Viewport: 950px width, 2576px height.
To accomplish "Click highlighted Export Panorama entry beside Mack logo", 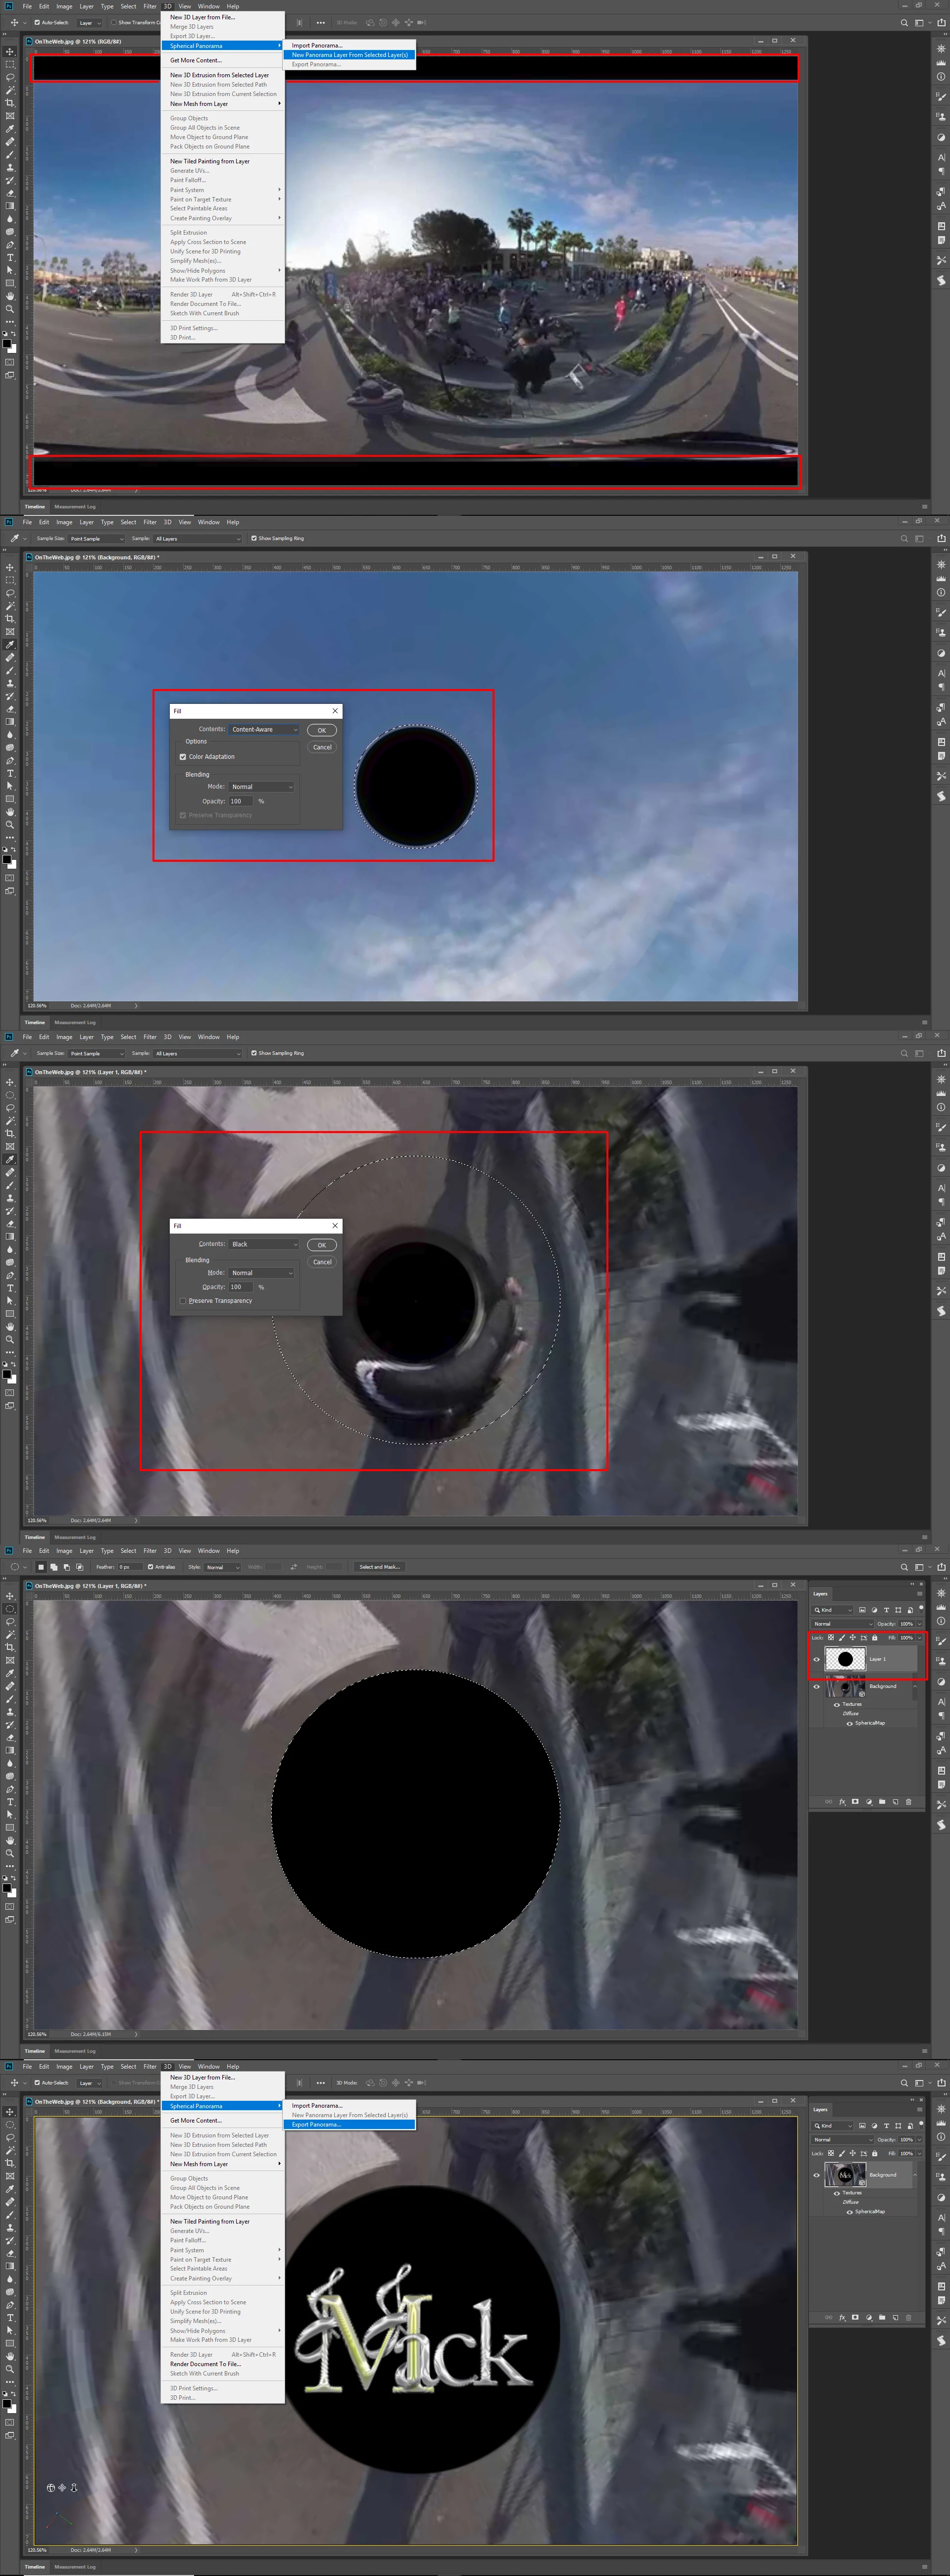I will 349,2124.
